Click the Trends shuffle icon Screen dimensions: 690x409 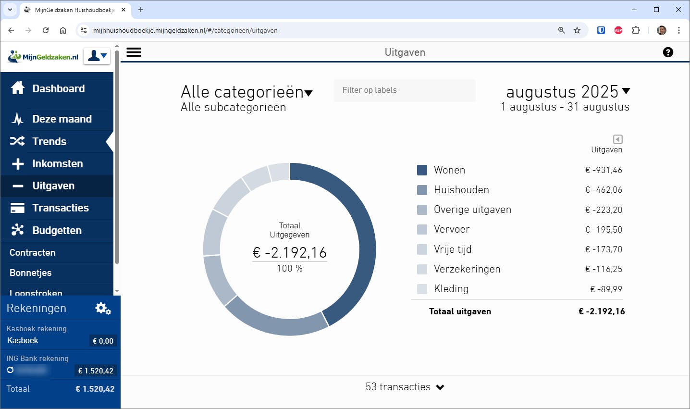[x=17, y=141]
